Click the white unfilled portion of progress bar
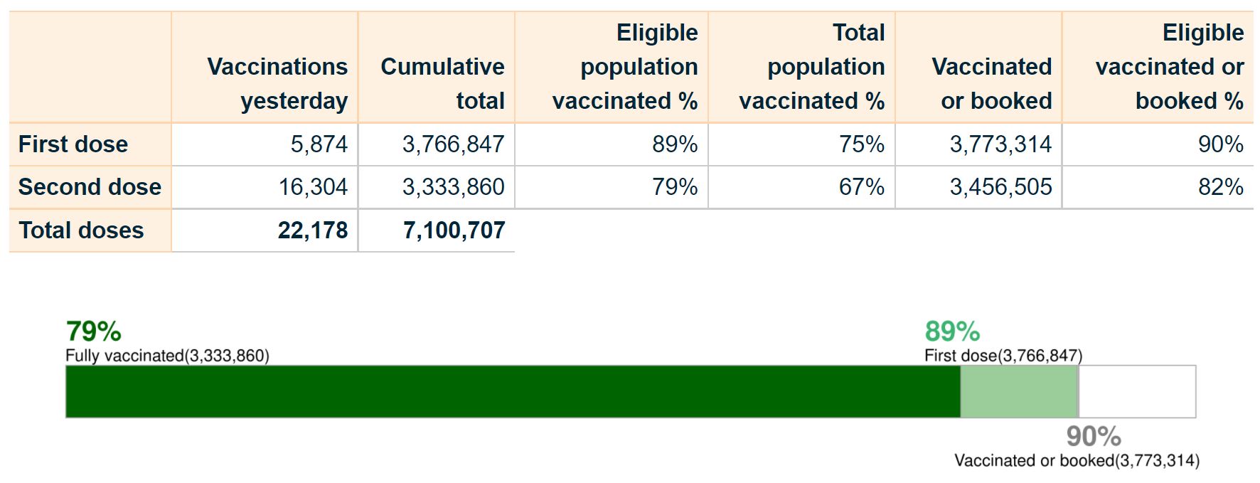This screenshot has height=483, width=1260. coord(1137,391)
